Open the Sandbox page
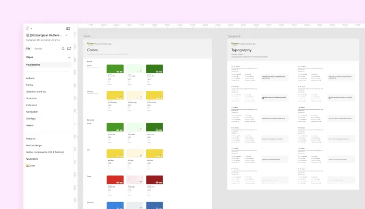Viewport: 365px width, 209px height. tap(32, 159)
